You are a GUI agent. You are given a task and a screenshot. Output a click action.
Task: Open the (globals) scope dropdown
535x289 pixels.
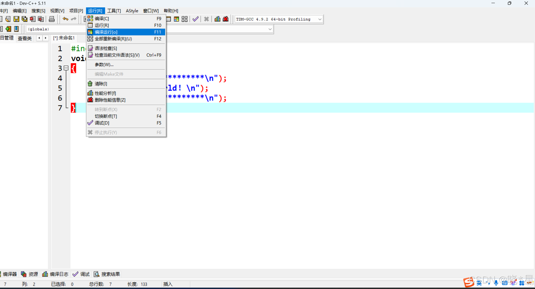(x=56, y=29)
